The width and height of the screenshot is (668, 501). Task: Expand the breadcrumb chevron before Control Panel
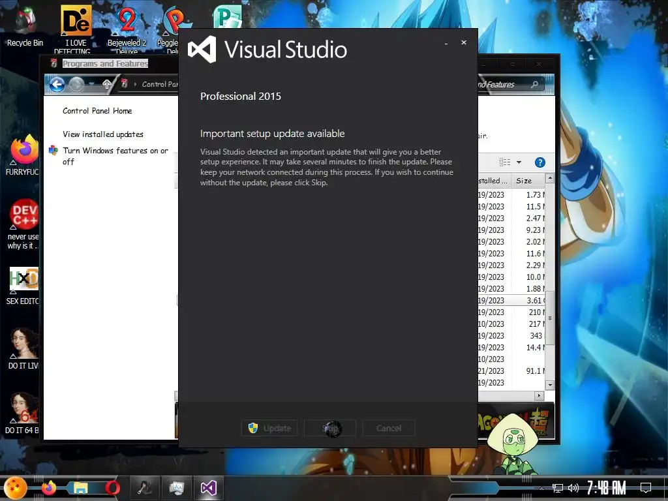coord(136,84)
